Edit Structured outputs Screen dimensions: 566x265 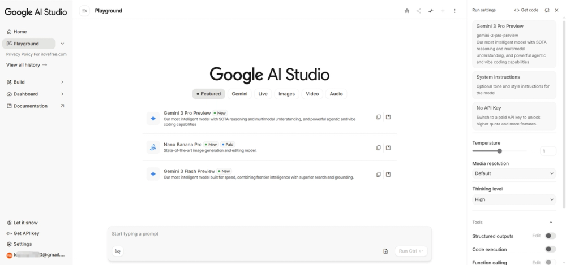pyautogui.click(x=537, y=236)
